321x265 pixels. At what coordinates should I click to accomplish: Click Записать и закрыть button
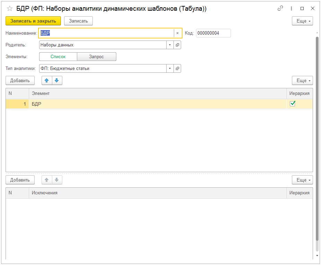tap(33, 21)
